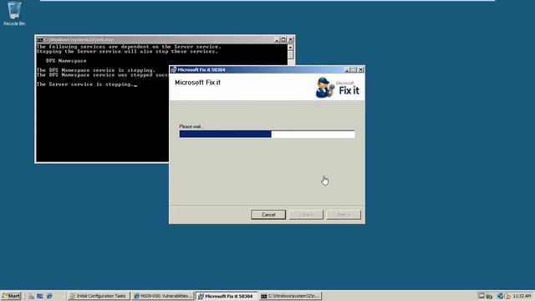
Task: Click 'DFS Namespace' line in command prompt
Action: 66,61
